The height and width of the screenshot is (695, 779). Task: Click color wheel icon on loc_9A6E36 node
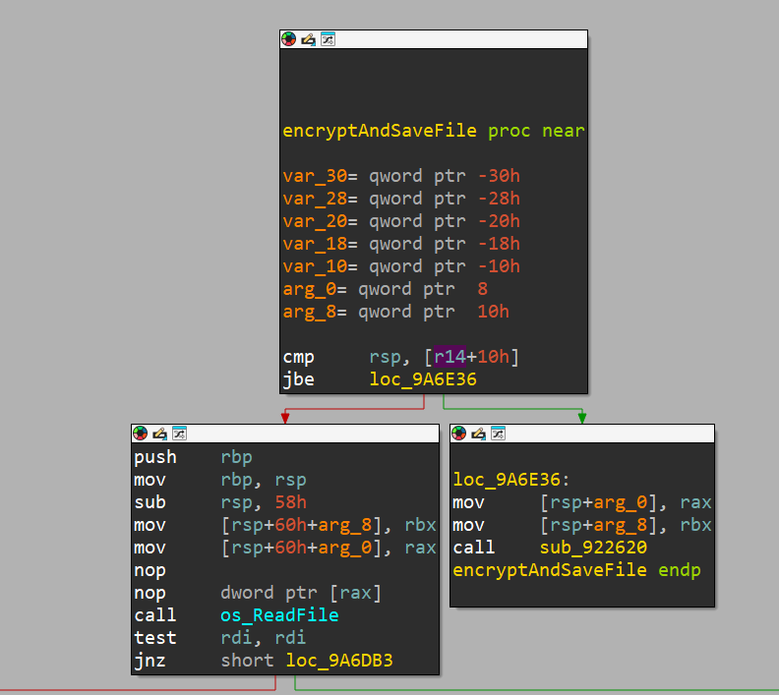[x=459, y=434]
